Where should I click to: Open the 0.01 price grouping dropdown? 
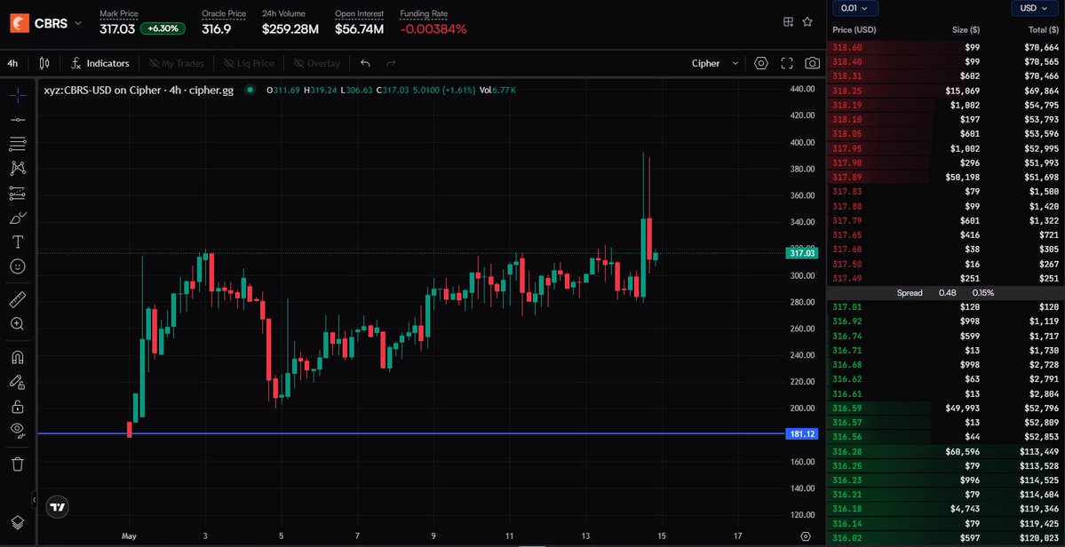[855, 8]
